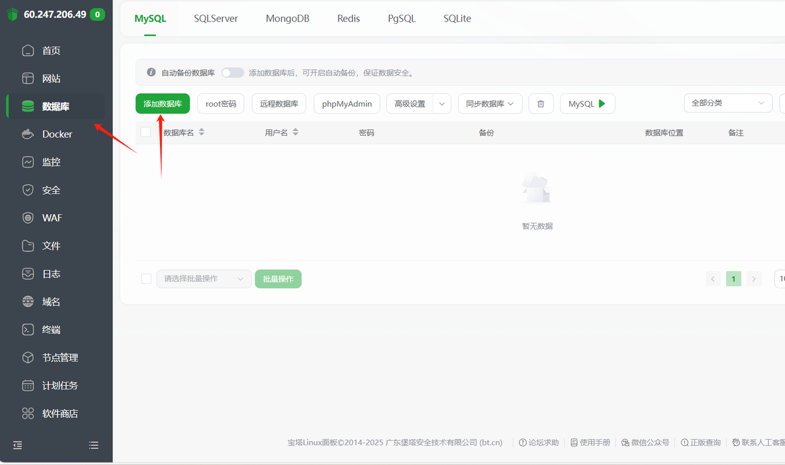Click the green 添加数据库 button
This screenshot has width=785, height=465.
[163, 104]
